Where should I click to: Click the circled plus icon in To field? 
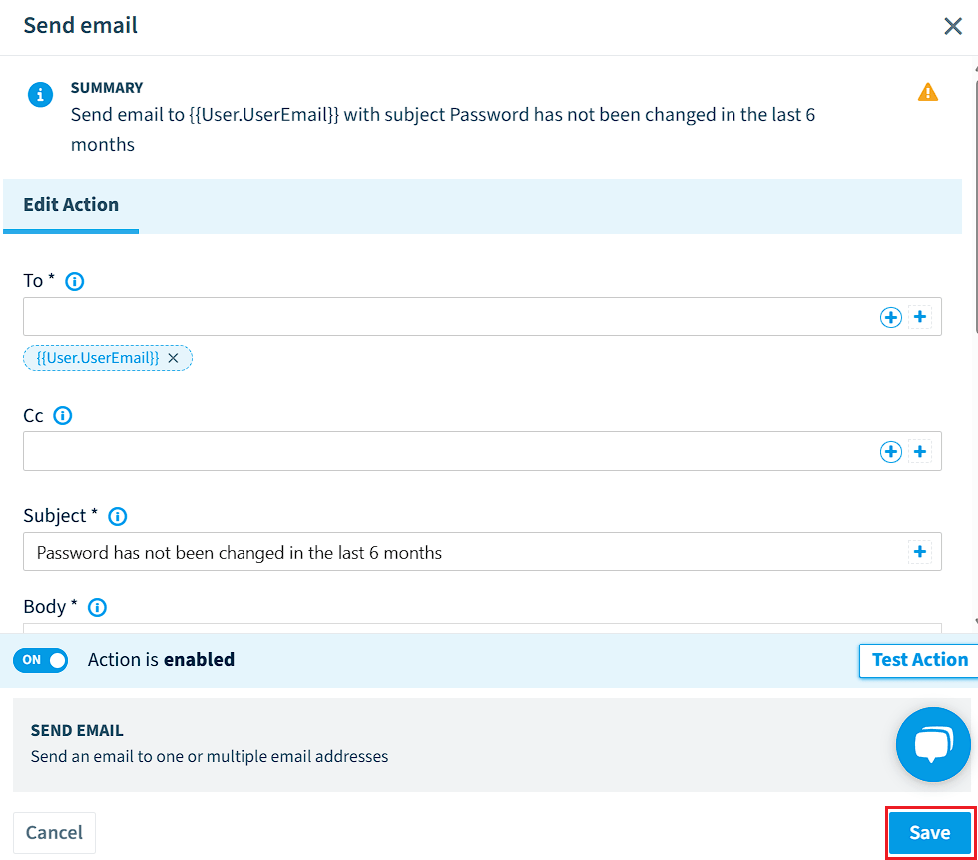890,317
